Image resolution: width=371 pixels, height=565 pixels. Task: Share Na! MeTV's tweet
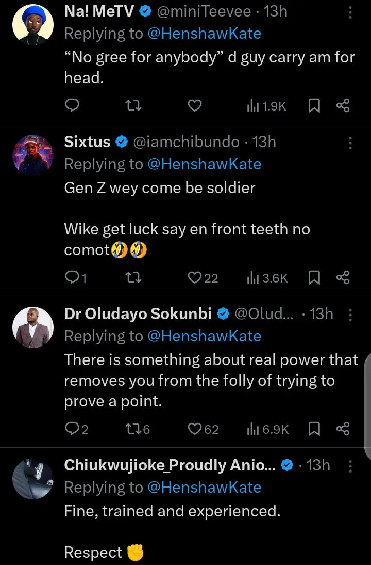click(x=343, y=106)
